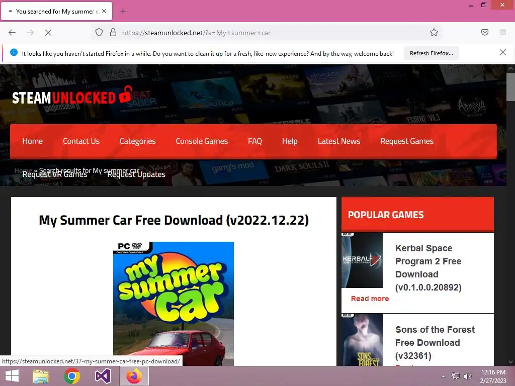Open the Kerbal Space Program 2 thumbnail
Screen dimensions: 515x386
362,260
